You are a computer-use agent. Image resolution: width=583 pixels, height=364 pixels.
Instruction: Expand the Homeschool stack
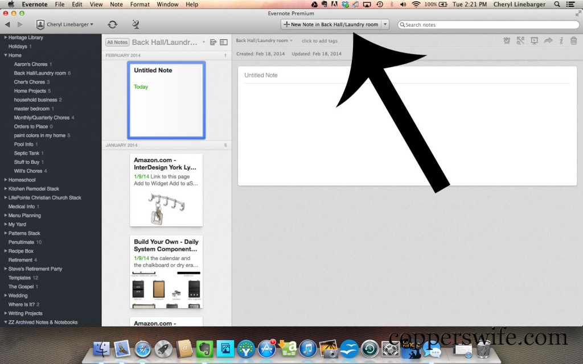[x=6, y=180]
